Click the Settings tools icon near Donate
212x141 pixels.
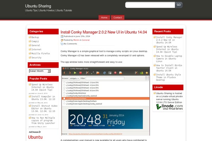136,73
